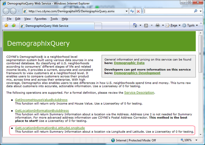Click the Print icon

pos(158,25)
